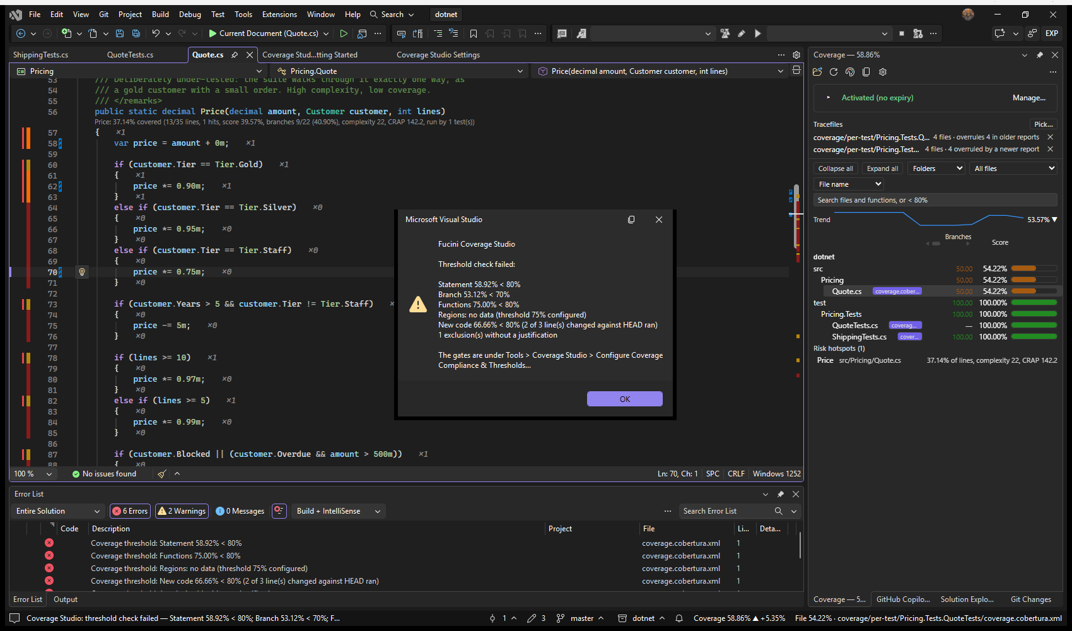This screenshot has width=1072, height=631.
Task: Save all files with the double-disk icon
Action: [136, 33]
